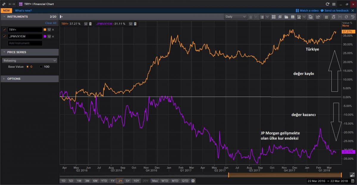Click the orange date range slider bar
This screenshot has height=185, width=357.
click(x=285, y=175)
